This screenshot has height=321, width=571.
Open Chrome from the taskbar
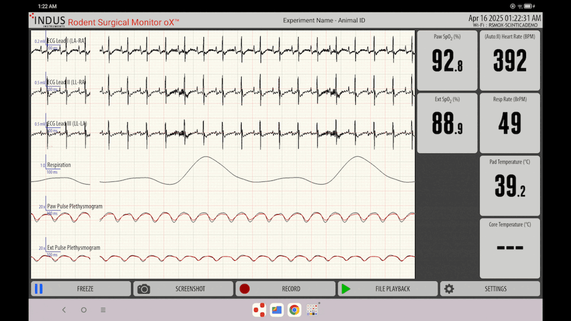click(x=294, y=310)
